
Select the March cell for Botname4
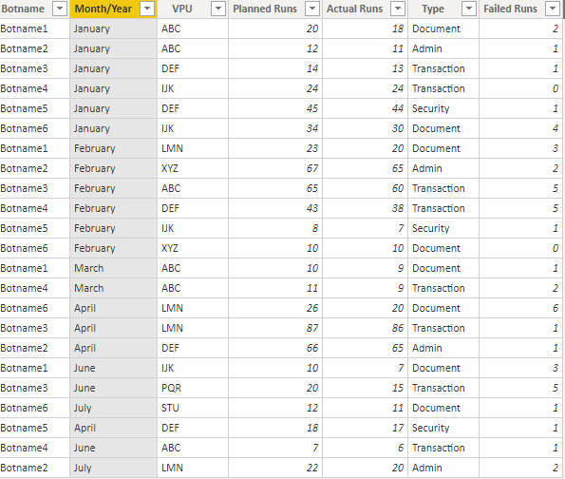tap(113, 288)
